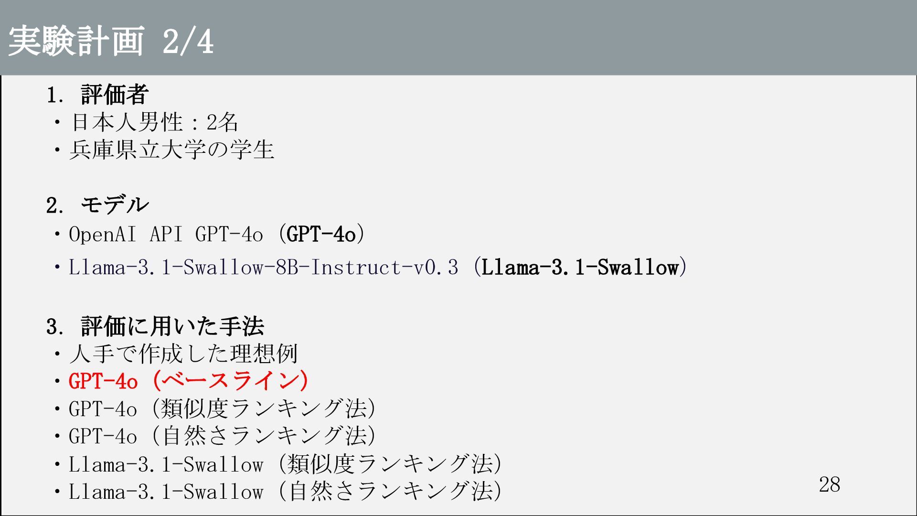This screenshot has width=917, height=516.
Task: Click the bullet dot before 日本人男性
Action: pos(57,123)
